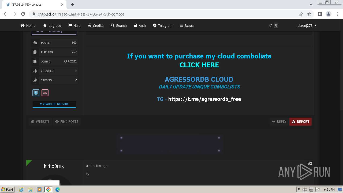Click the address bar URL
The width and height of the screenshot is (343, 193).
click(x=81, y=14)
